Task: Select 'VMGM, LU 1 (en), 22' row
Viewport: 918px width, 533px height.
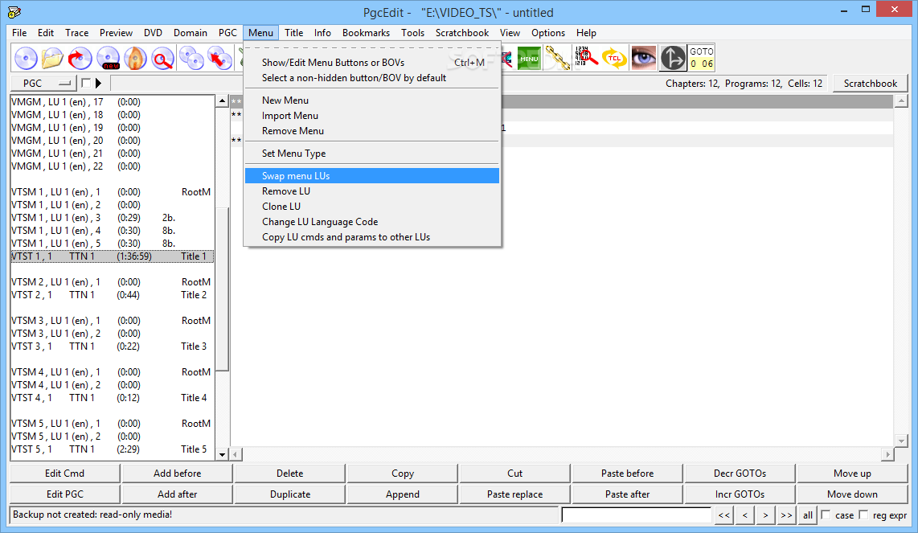Action: point(113,166)
